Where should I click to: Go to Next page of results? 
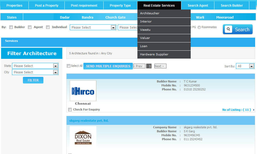pos(160,66)
